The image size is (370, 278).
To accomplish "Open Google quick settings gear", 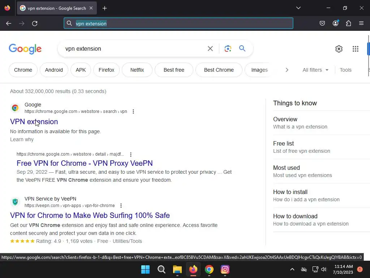I will [x=339, y=49].
